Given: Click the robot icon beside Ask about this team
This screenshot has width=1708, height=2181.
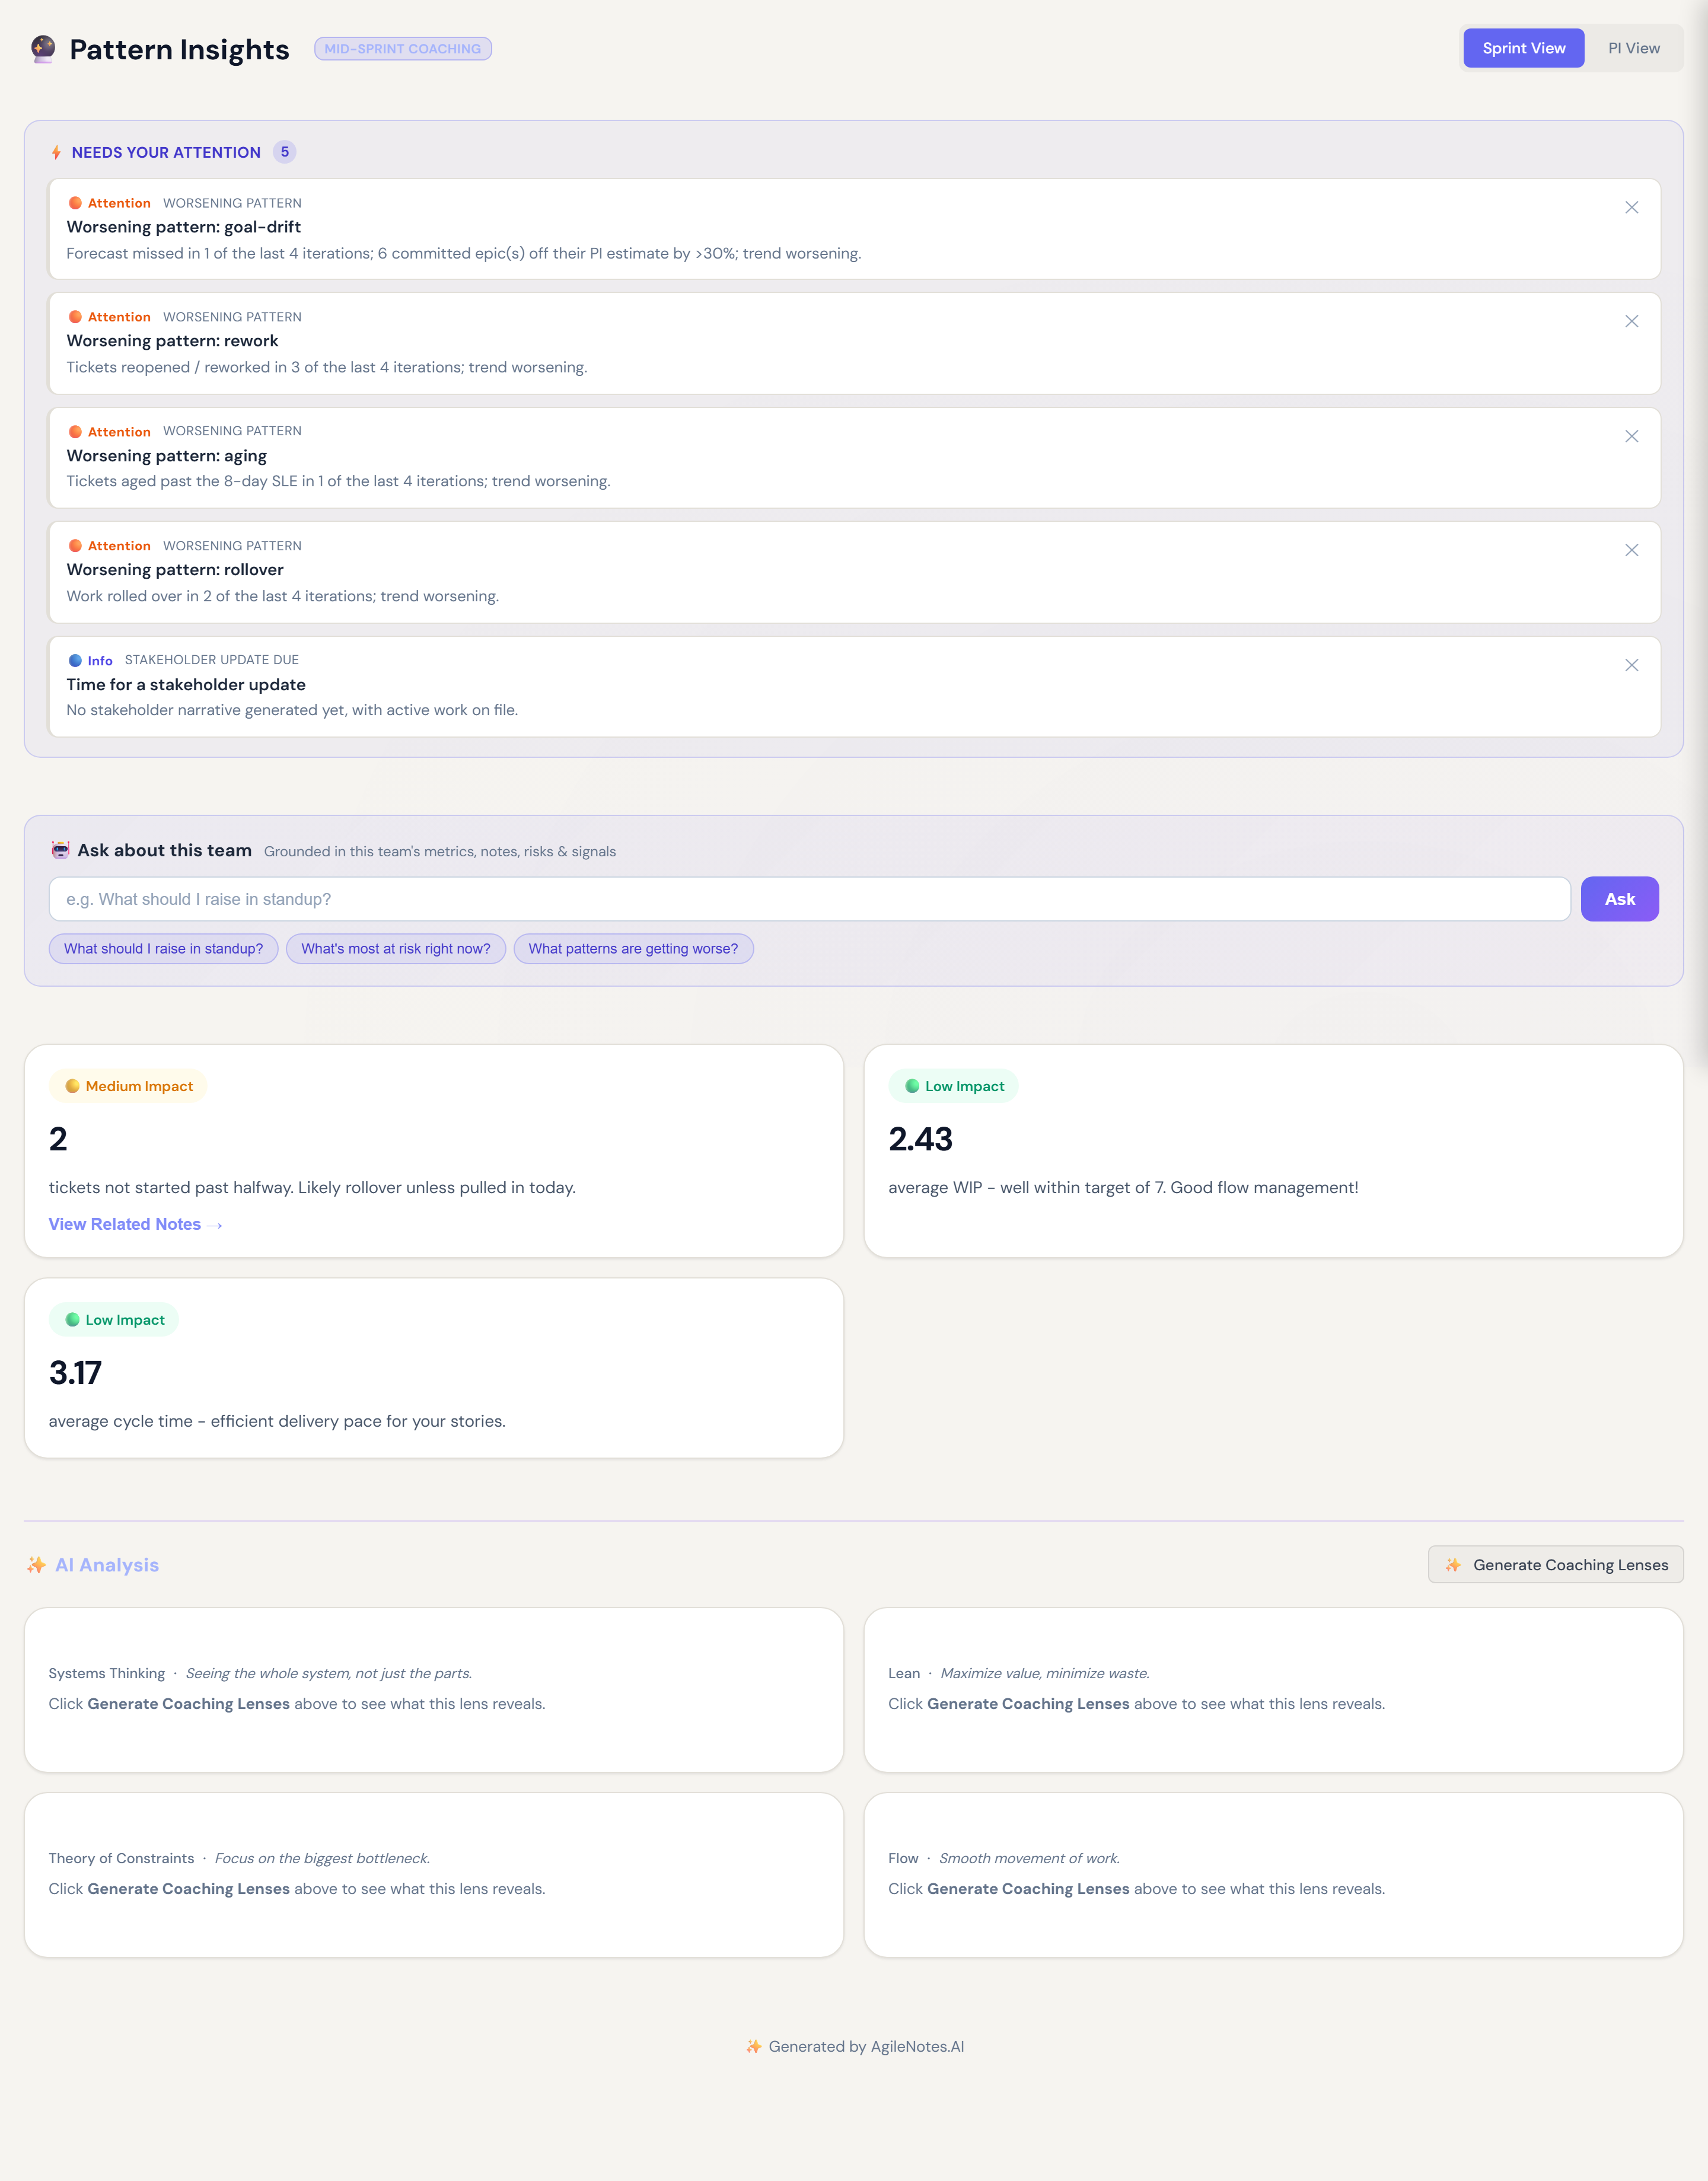Looking at the screenshot, I should [x=60, y=850].
